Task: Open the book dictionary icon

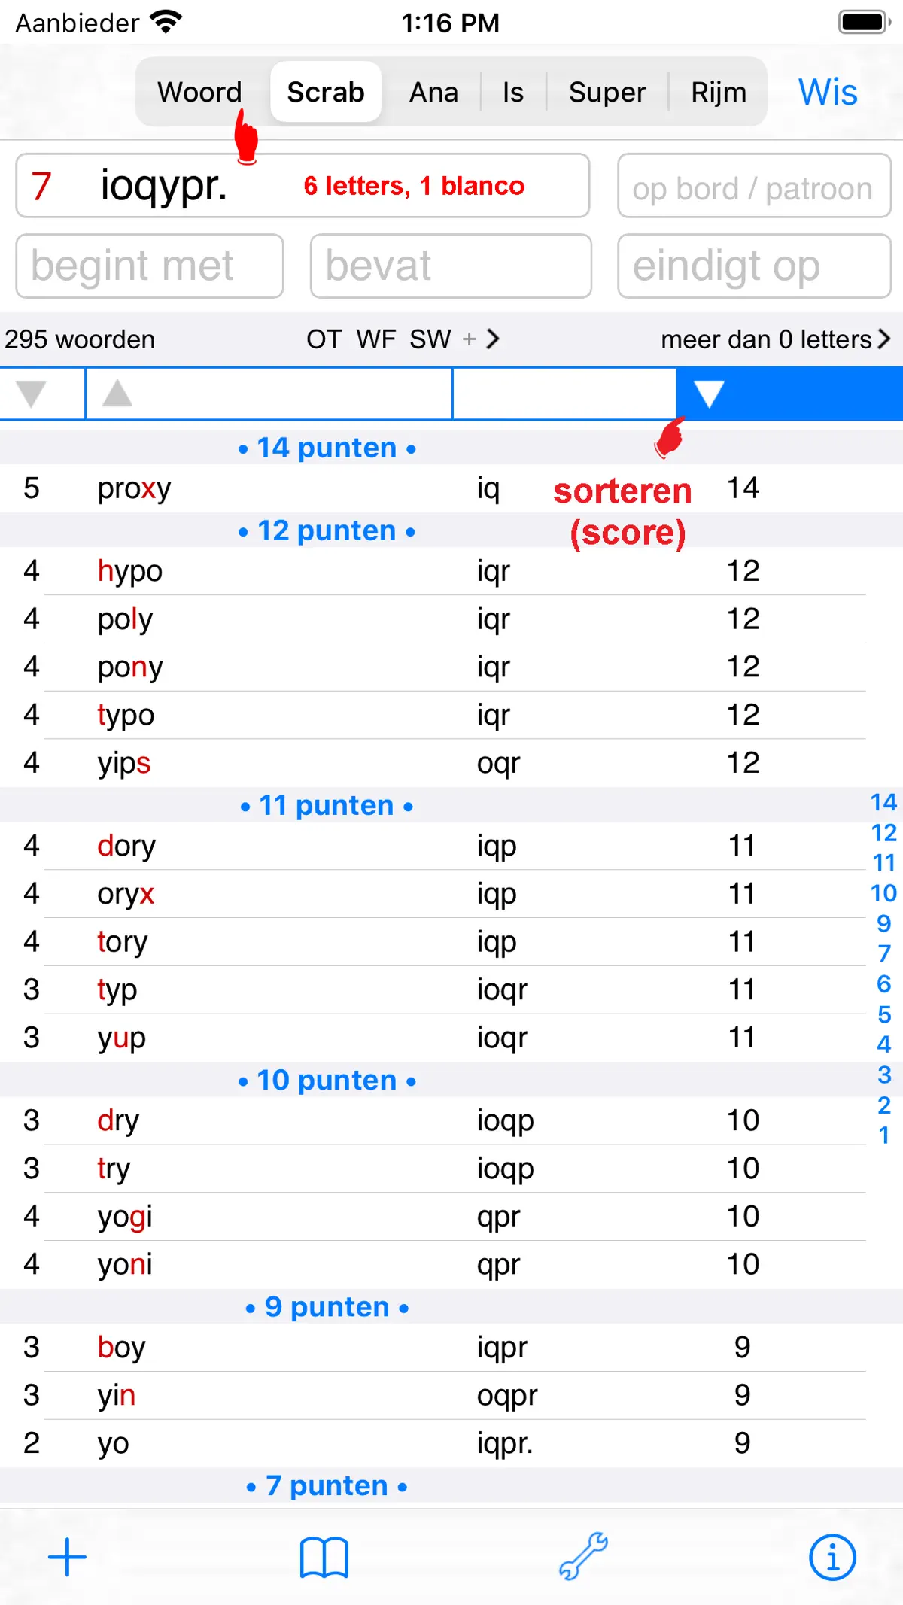Action: 324,1557
